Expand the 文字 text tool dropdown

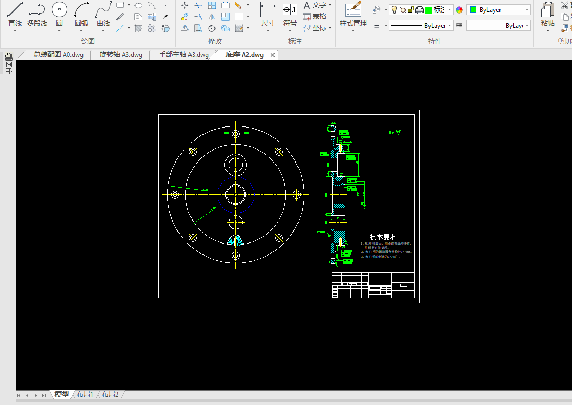pyautogui.click(x=330, y=5)
